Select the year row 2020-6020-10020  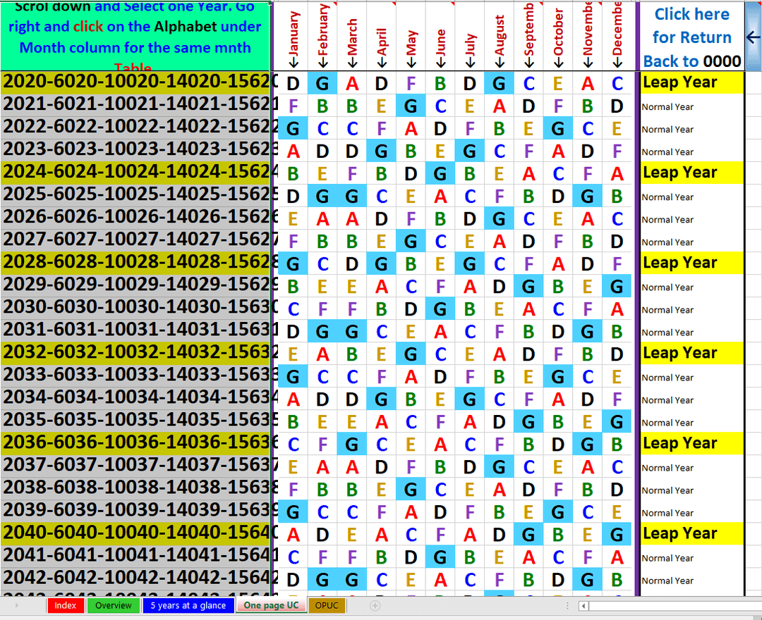coord(135,83)
